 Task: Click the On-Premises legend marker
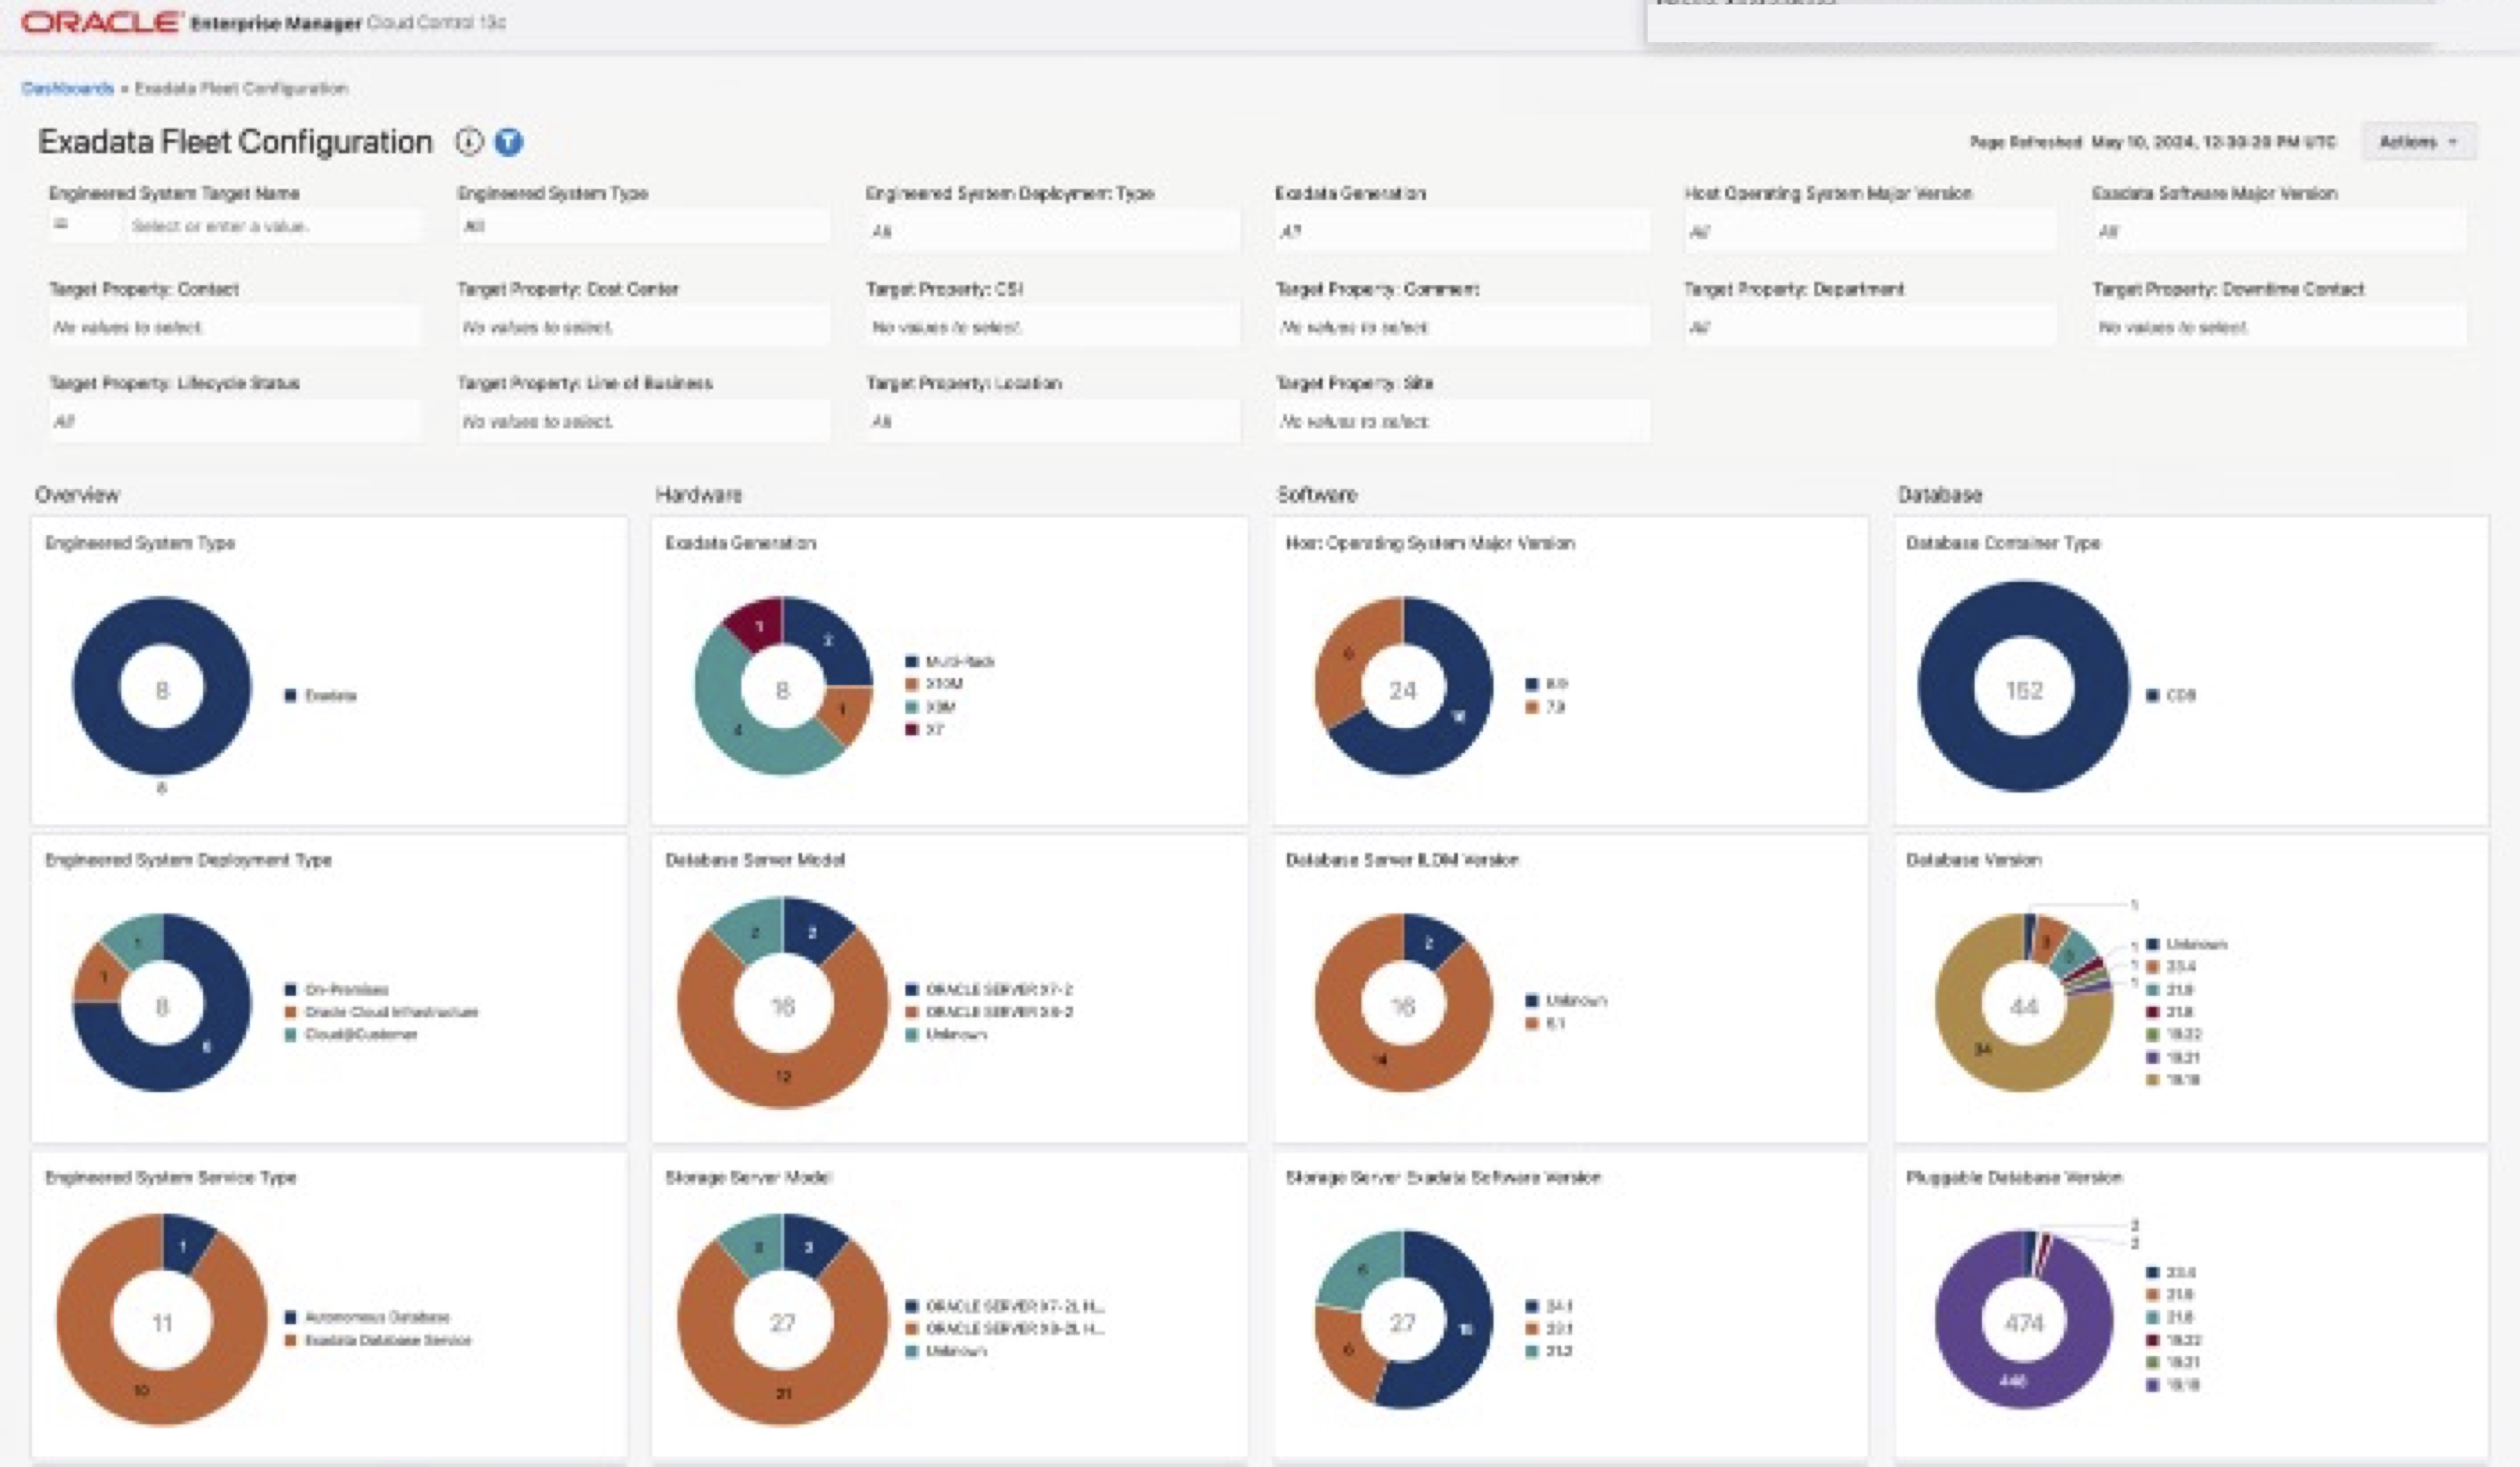point(291,989)
